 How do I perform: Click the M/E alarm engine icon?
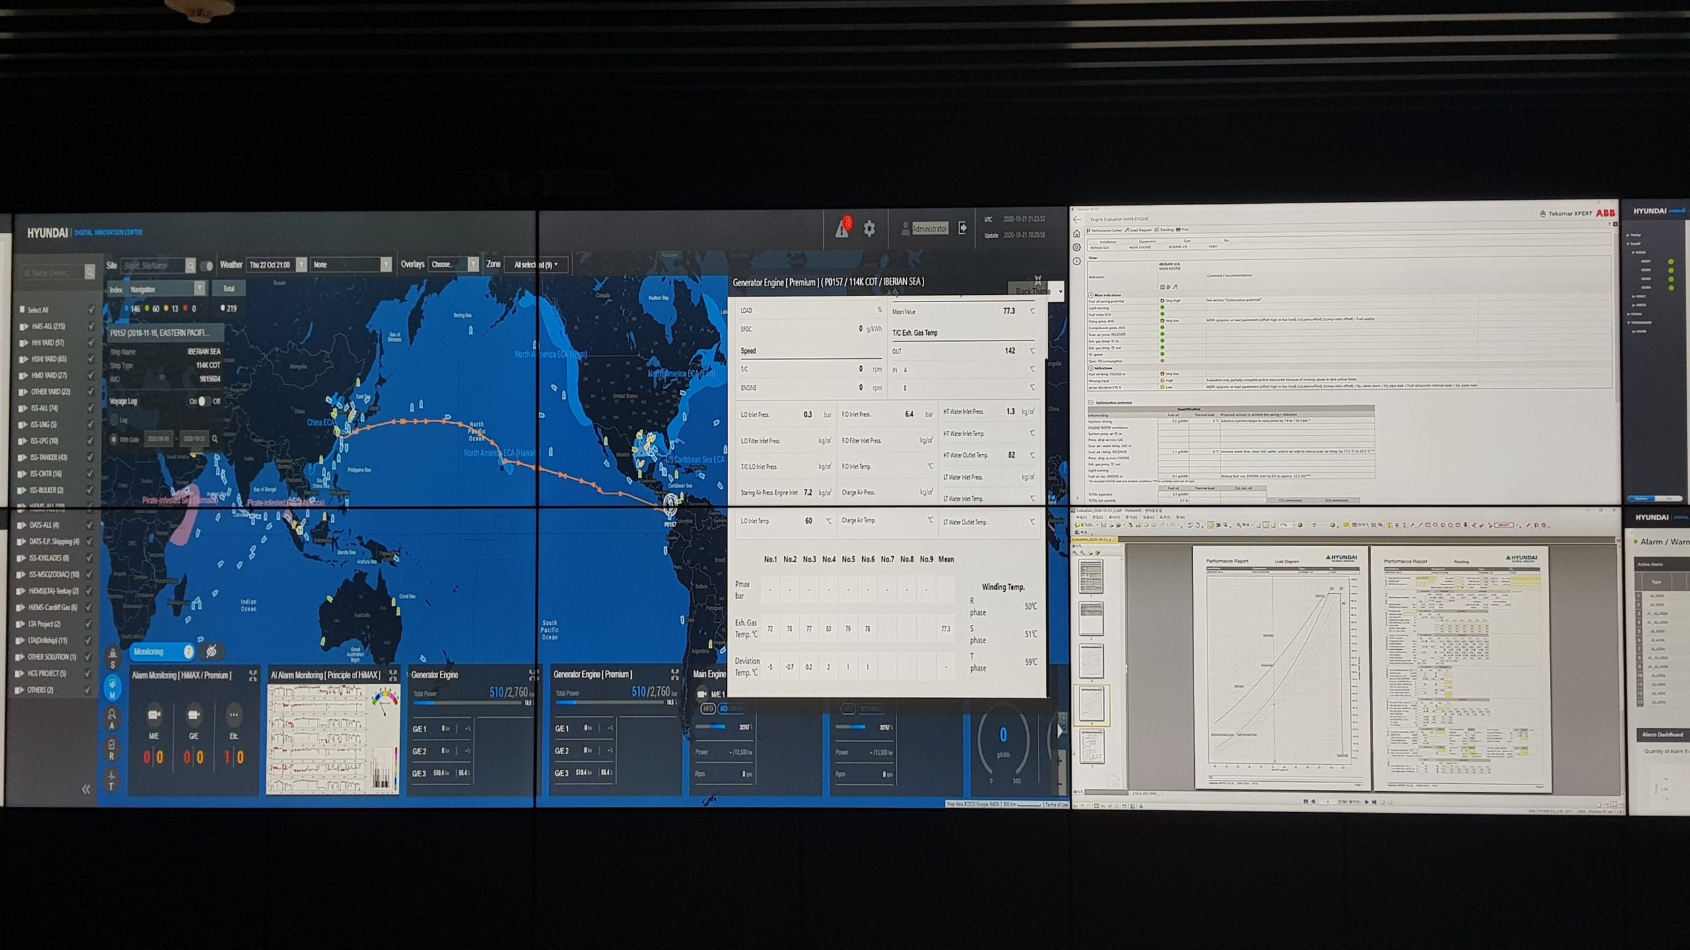154,714
